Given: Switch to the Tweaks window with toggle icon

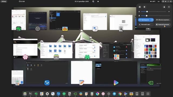Looking at the screenshot, I should (x=95, y=22).
